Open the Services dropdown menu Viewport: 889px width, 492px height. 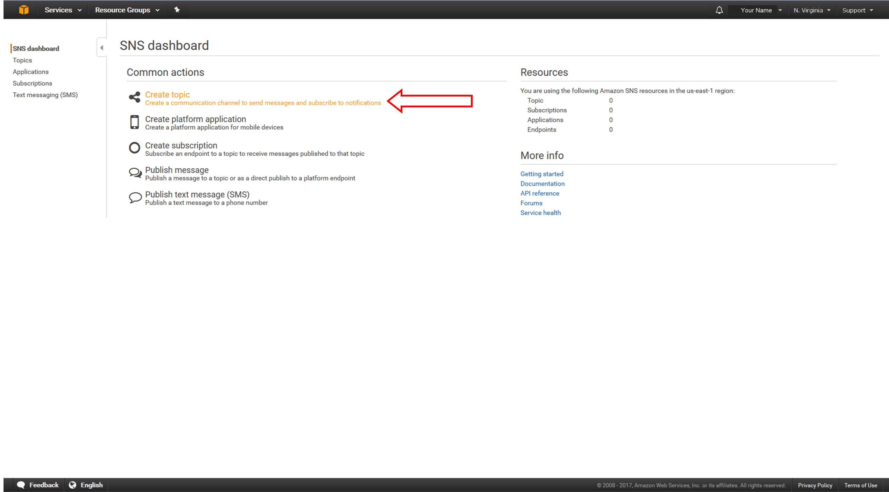coord(63,10)
